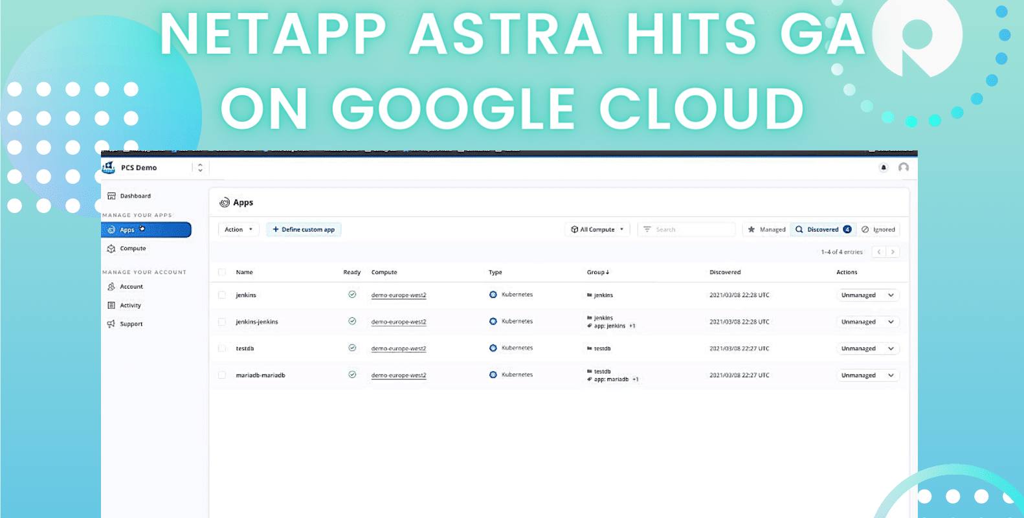Viewport: 1024px width, 518px height.
Task: Click the Dashboard sidebar icon
Action: pos(111,196)
